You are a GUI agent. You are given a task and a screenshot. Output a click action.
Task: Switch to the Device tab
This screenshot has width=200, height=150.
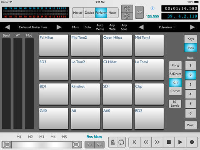coord(90,12)
